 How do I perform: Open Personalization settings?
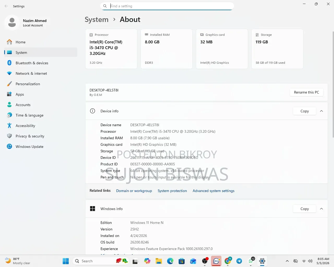click(41, 84)
